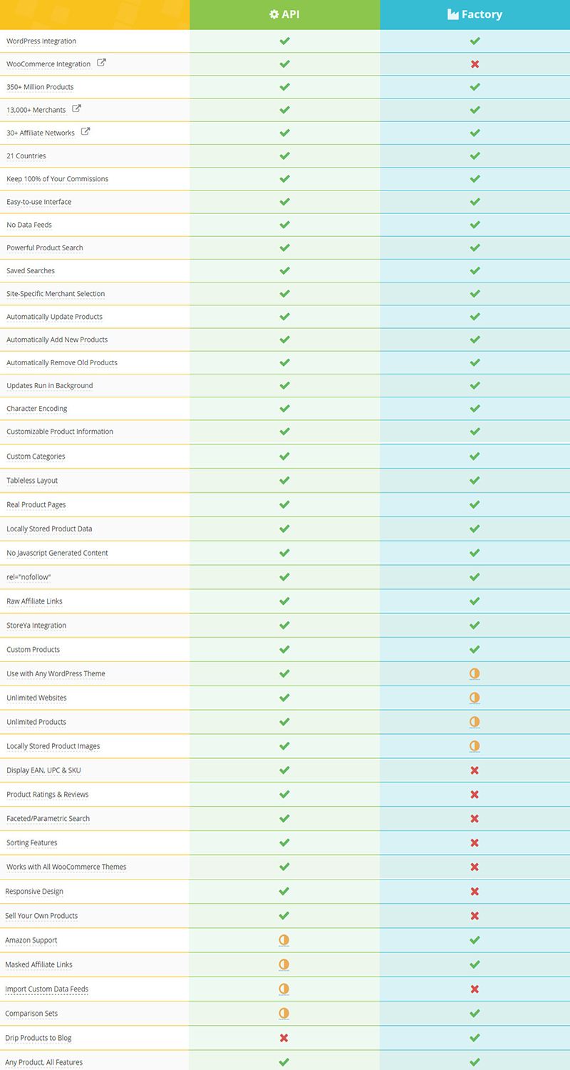
Task: Click external link icon beside 30+ Affiliate Networks
Action: point(85,131)
